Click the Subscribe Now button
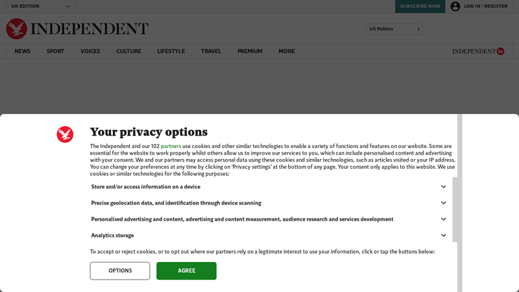This screenshot has width=519, height=292. (420, 6)
